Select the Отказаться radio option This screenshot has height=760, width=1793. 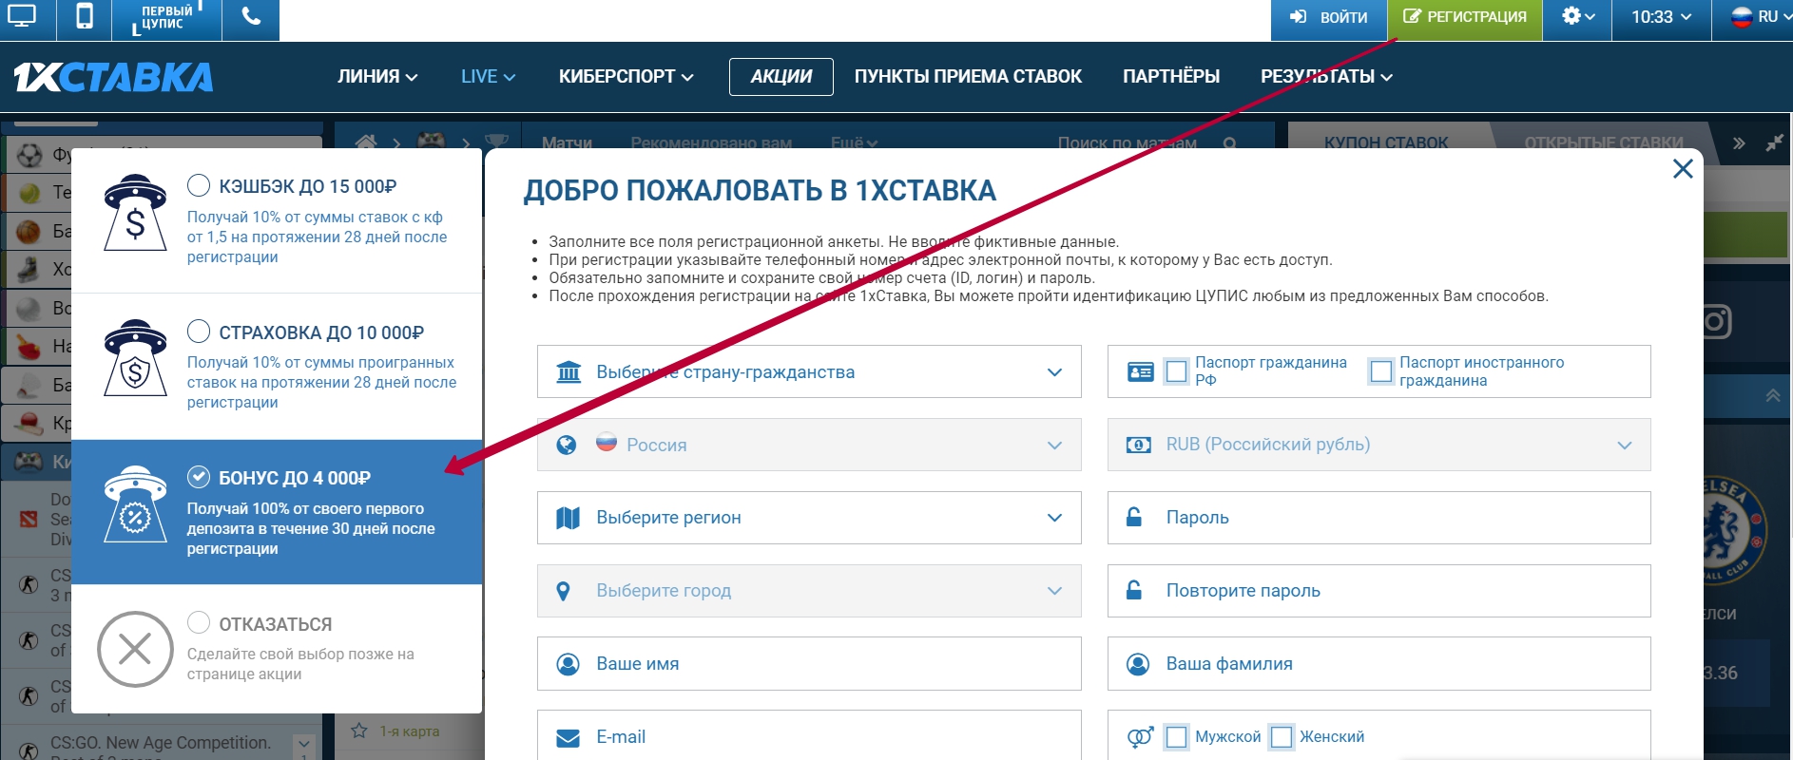tap(199, 623)
